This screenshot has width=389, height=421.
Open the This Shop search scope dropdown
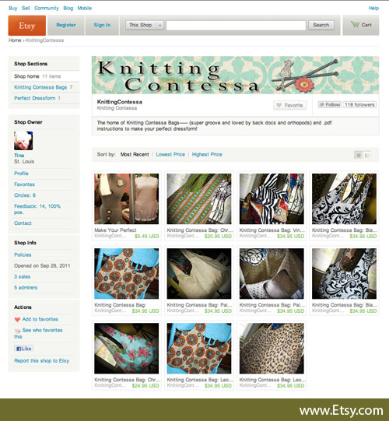pyautogui.click(x=145, y=25)
